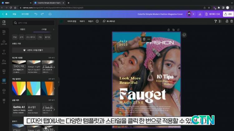Click the 나만의 스타일 만들기 button

pyautogui.click(x=33, y=50)
